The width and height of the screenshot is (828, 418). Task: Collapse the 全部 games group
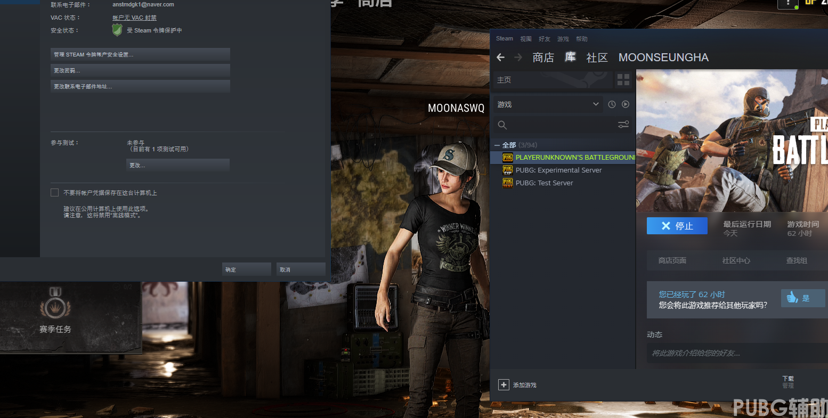pos(497,145)
